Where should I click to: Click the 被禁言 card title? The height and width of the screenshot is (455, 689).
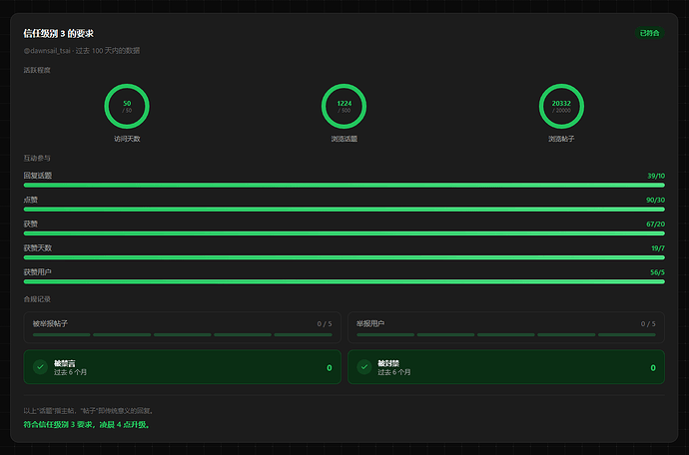coord(65,363)
